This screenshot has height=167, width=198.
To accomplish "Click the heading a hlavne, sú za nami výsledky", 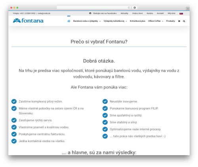I will (x=99, y=152).
